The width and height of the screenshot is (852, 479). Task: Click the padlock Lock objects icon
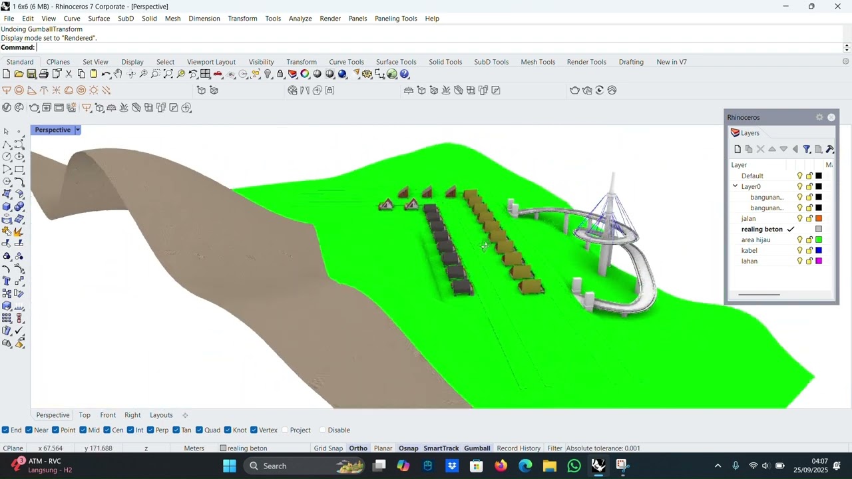coord(280,74)
